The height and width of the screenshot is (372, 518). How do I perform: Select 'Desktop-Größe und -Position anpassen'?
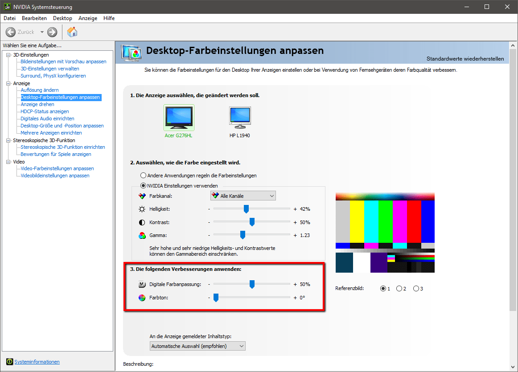tap(62, 126)
